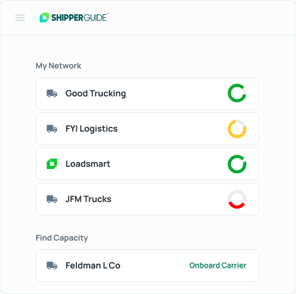Select the JFM Trucks carrier entry
Image resolution: width=296 pixels, height=294 pixels.
(147, 199)
